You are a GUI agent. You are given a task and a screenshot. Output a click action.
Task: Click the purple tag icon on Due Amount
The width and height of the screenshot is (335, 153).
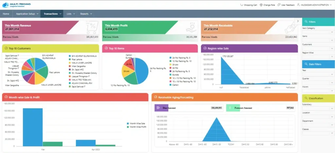tap(158, 108)
